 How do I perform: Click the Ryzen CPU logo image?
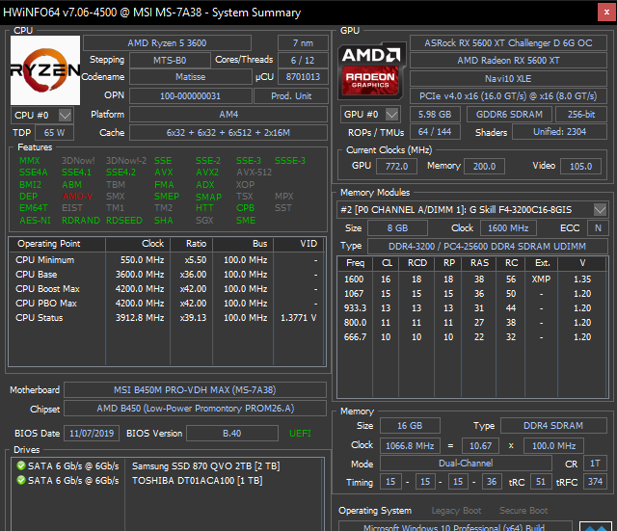(x=45, y=70)
